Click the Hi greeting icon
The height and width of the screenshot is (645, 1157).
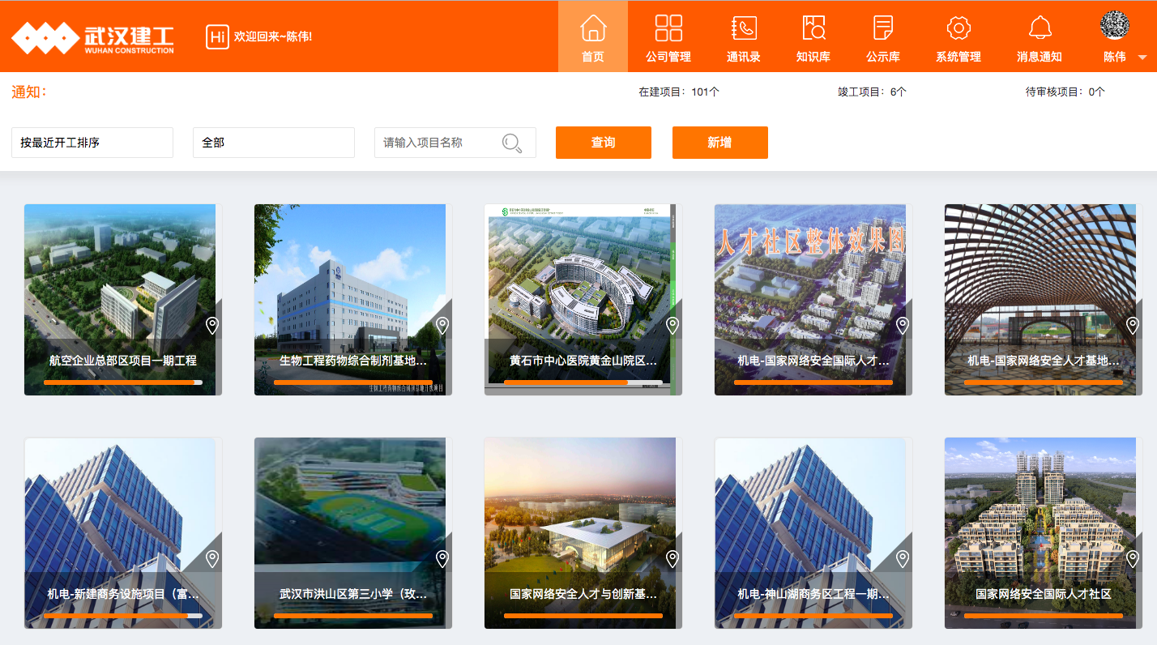[217, 36]
